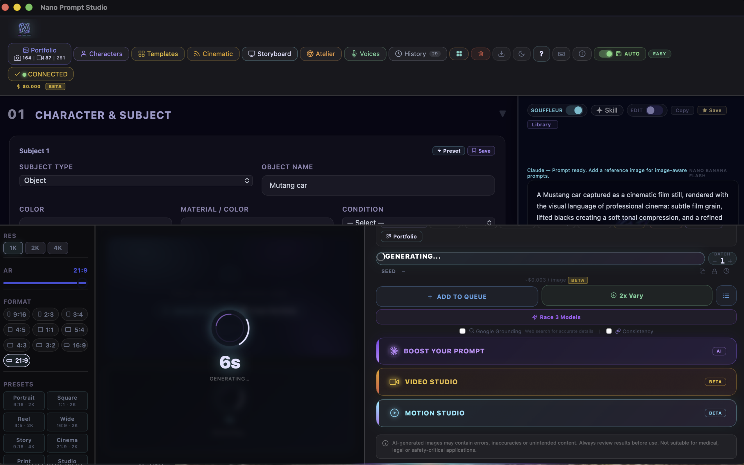Toggle dark mode moon icon

tap(521, 54)
